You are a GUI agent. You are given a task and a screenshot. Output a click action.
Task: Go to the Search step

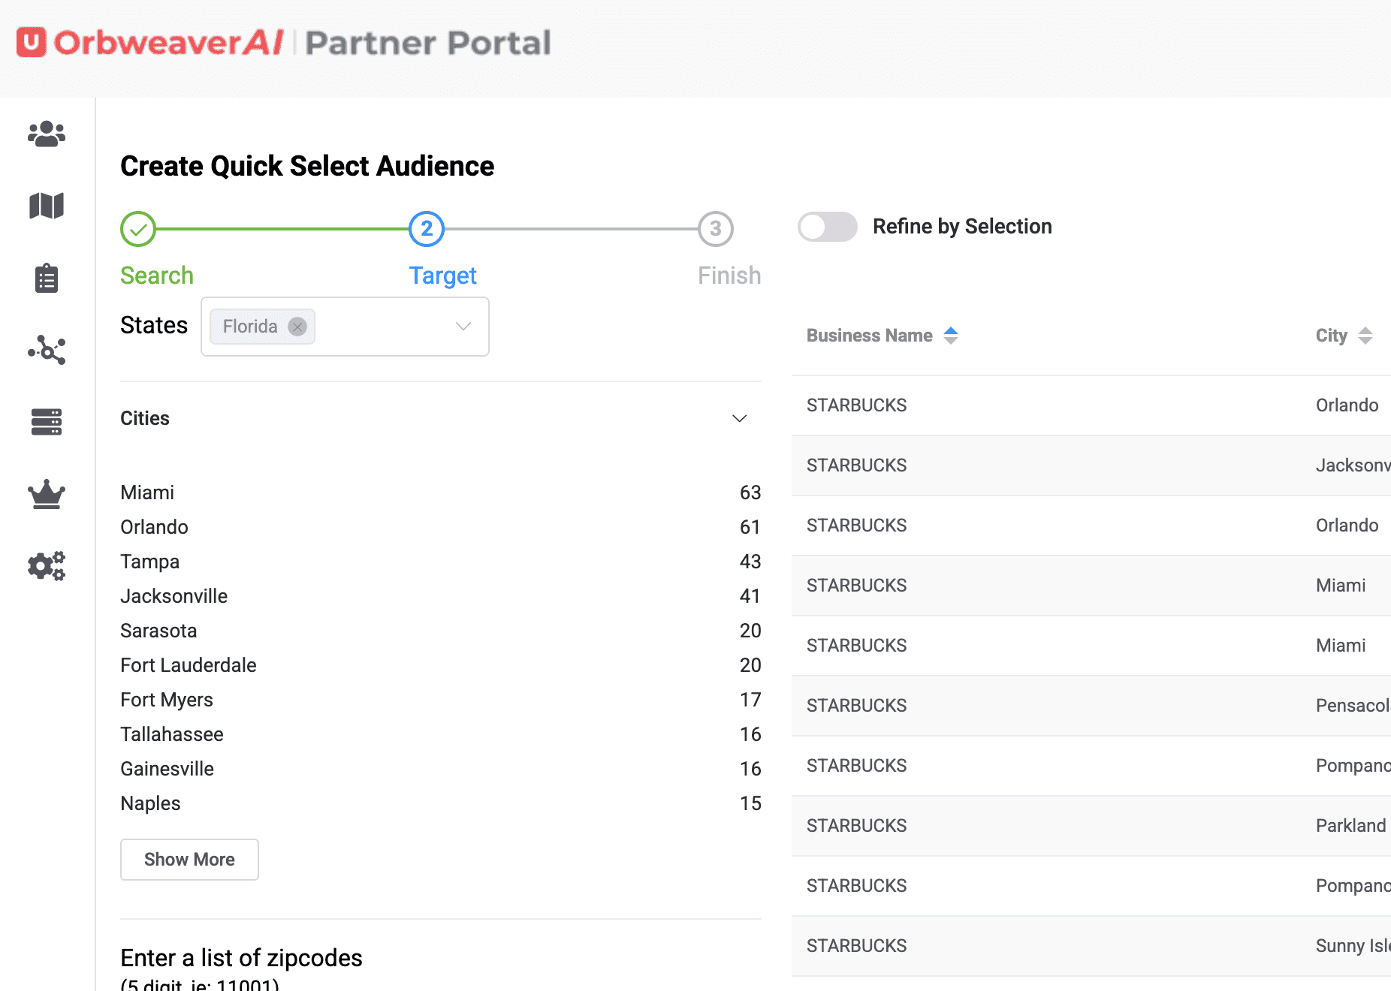click(138, 229)
